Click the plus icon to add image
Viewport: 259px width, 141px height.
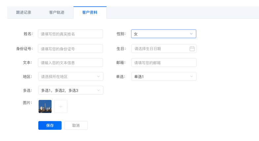click(61, 107)
